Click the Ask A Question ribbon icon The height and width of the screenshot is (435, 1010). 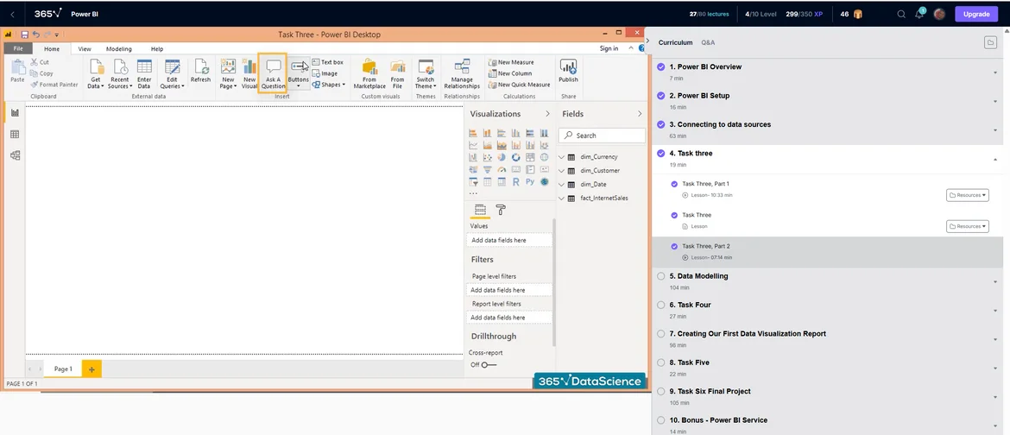(273, 74)
